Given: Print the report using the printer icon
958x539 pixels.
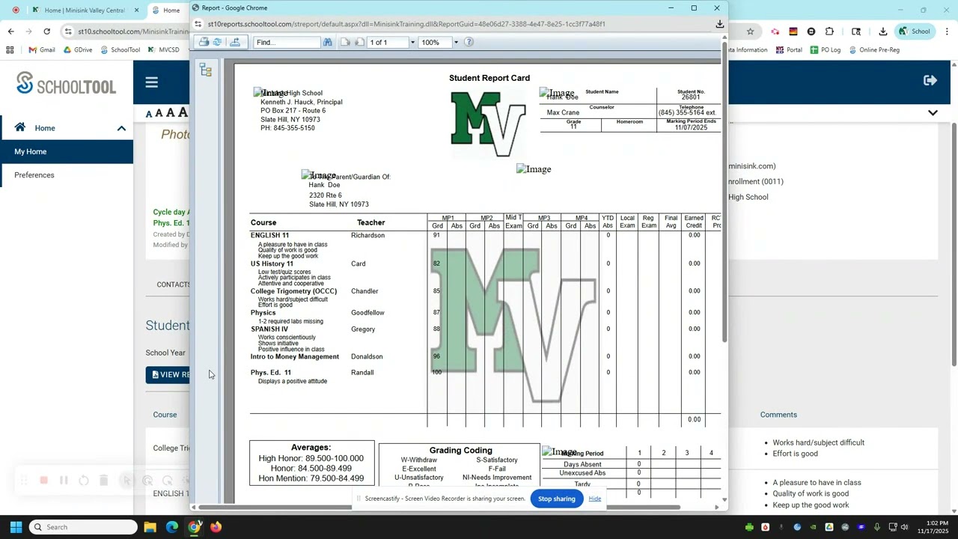Looking at the screenshot, I should point(204,42).
